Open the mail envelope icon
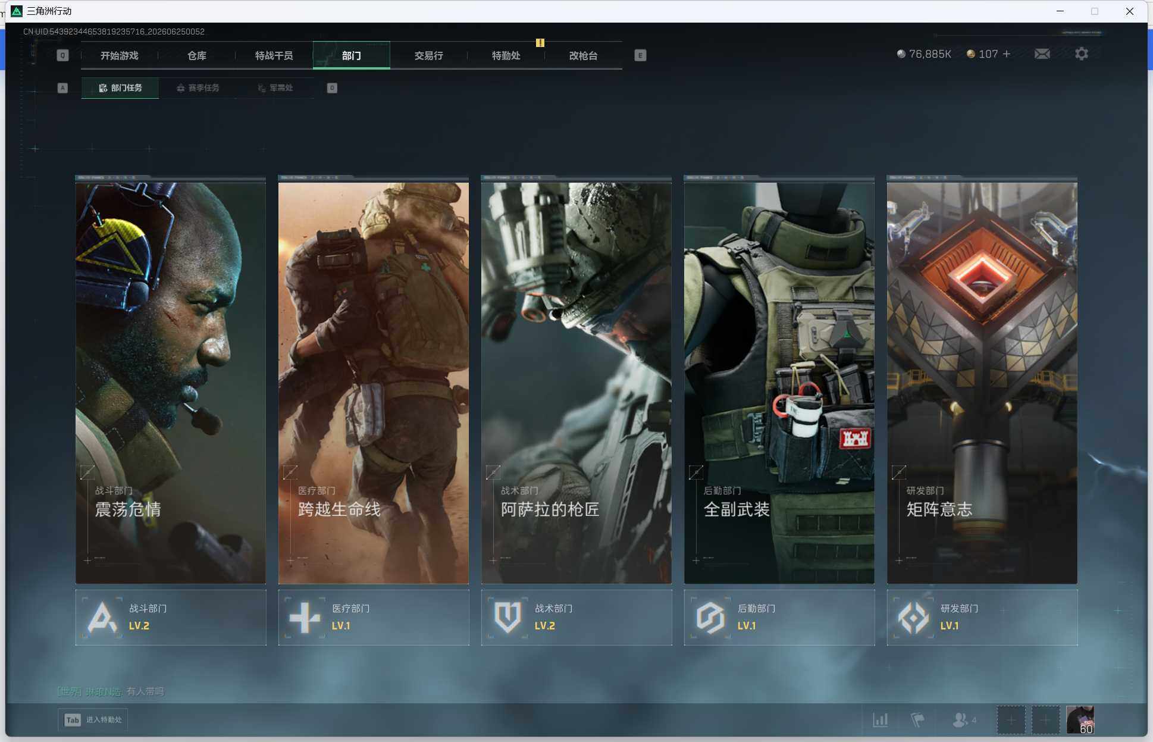 click(x=1042, y=54)
